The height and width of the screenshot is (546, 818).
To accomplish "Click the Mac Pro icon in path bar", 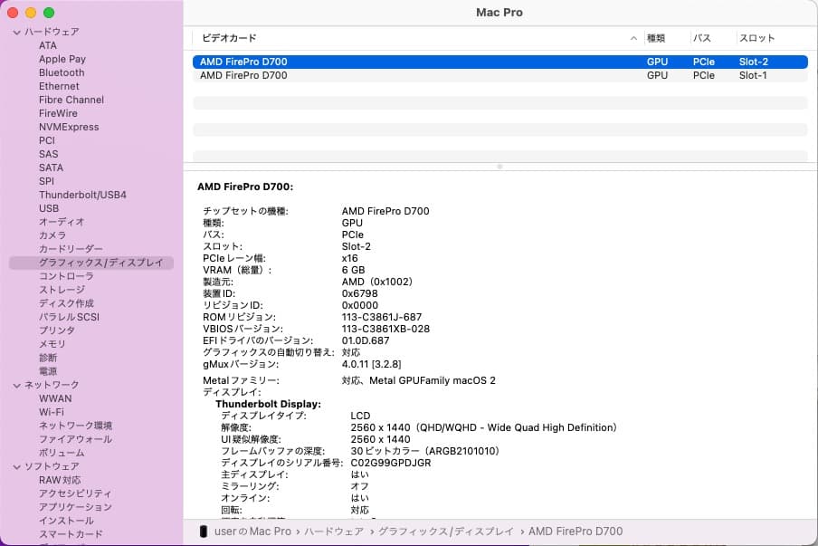I will pos(204,532).
